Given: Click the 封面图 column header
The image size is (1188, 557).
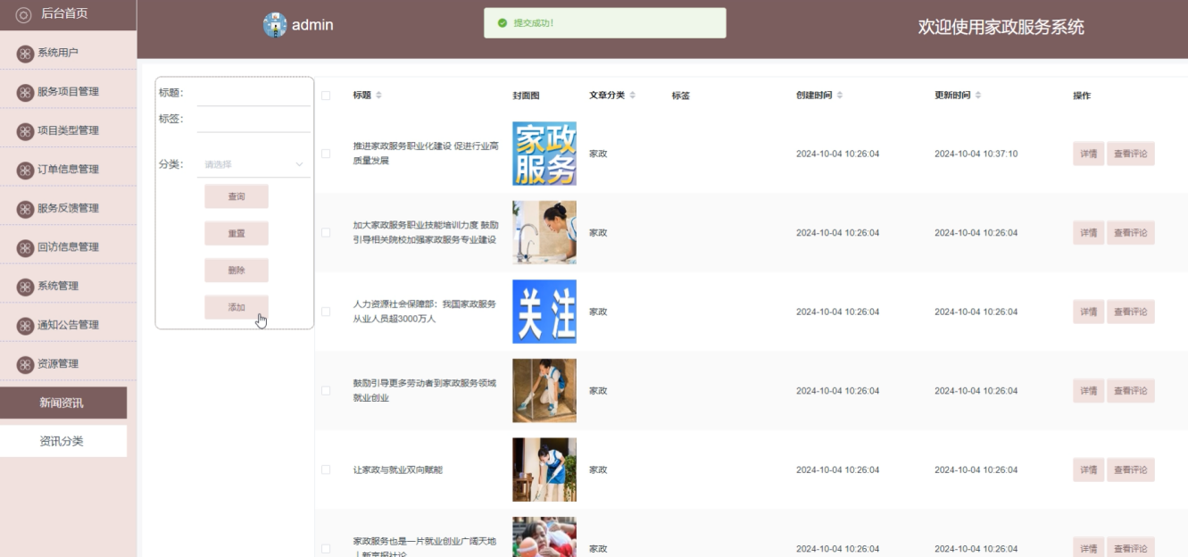Looking at the screenshot, I should tap(526, 96).
